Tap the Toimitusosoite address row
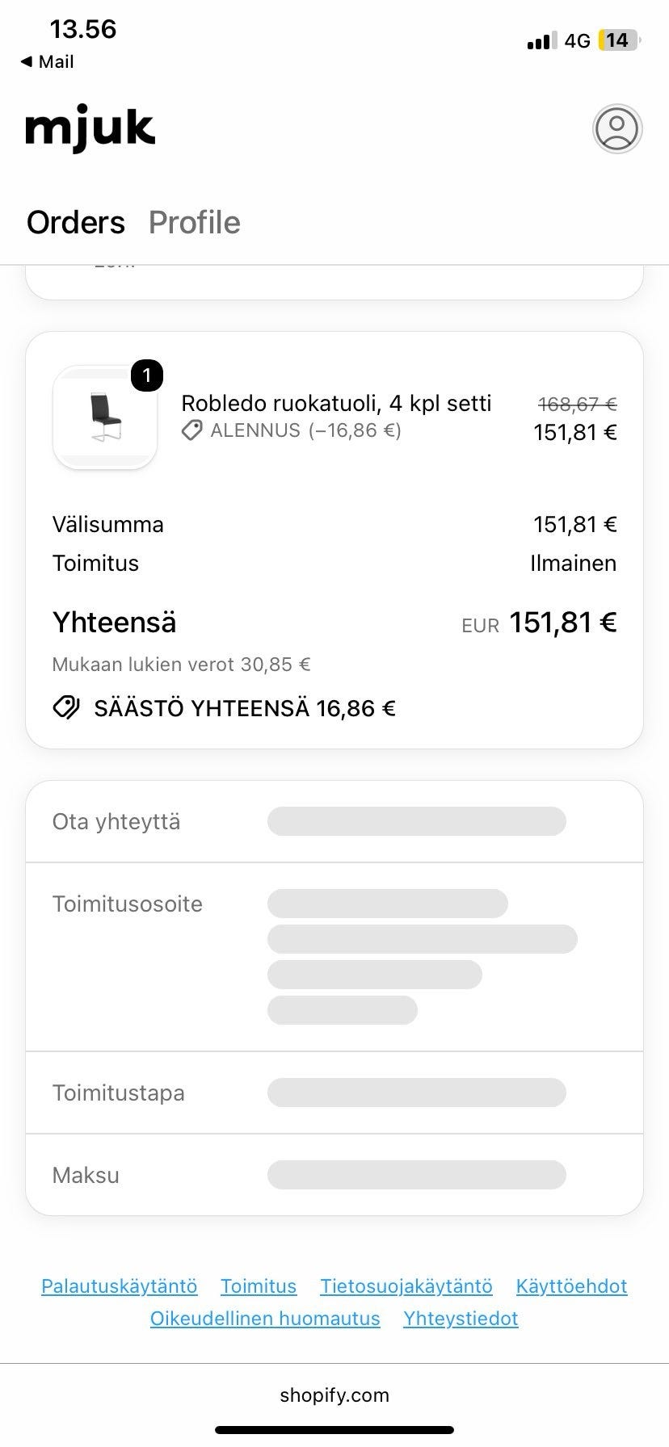Viewport: 669px width, 1447px height. (x=334, y=957)
